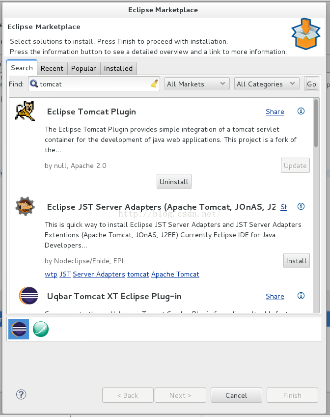Select the green globe marketplace catalog icon
Screen dimensions: 330x417
click(41, 329)
